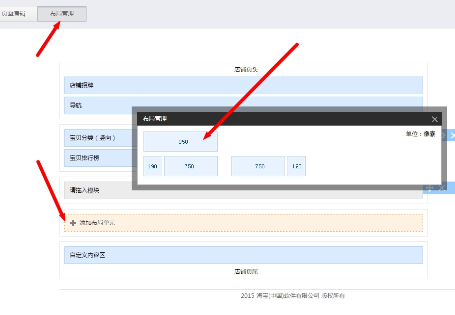Viewport: 455px width, 315px height.
Task: Delete layout unit using the X icon
Action: coord(442,187)
